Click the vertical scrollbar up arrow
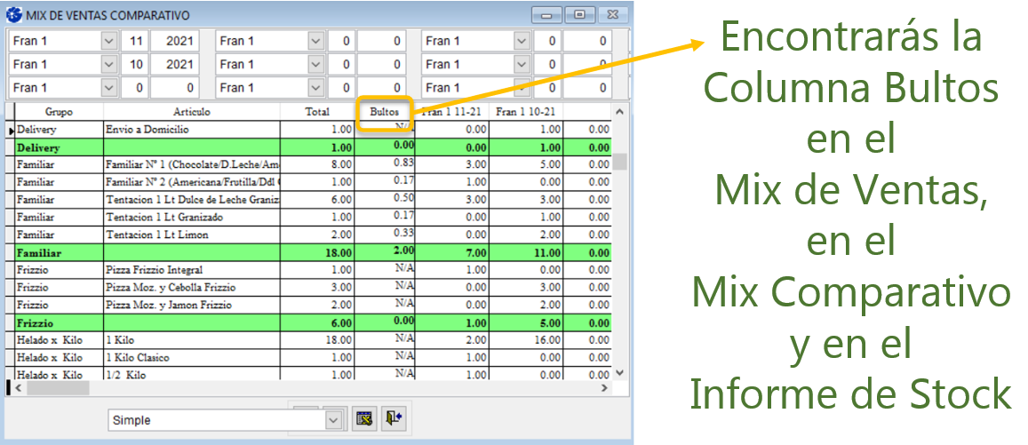 tap(619, 111)
